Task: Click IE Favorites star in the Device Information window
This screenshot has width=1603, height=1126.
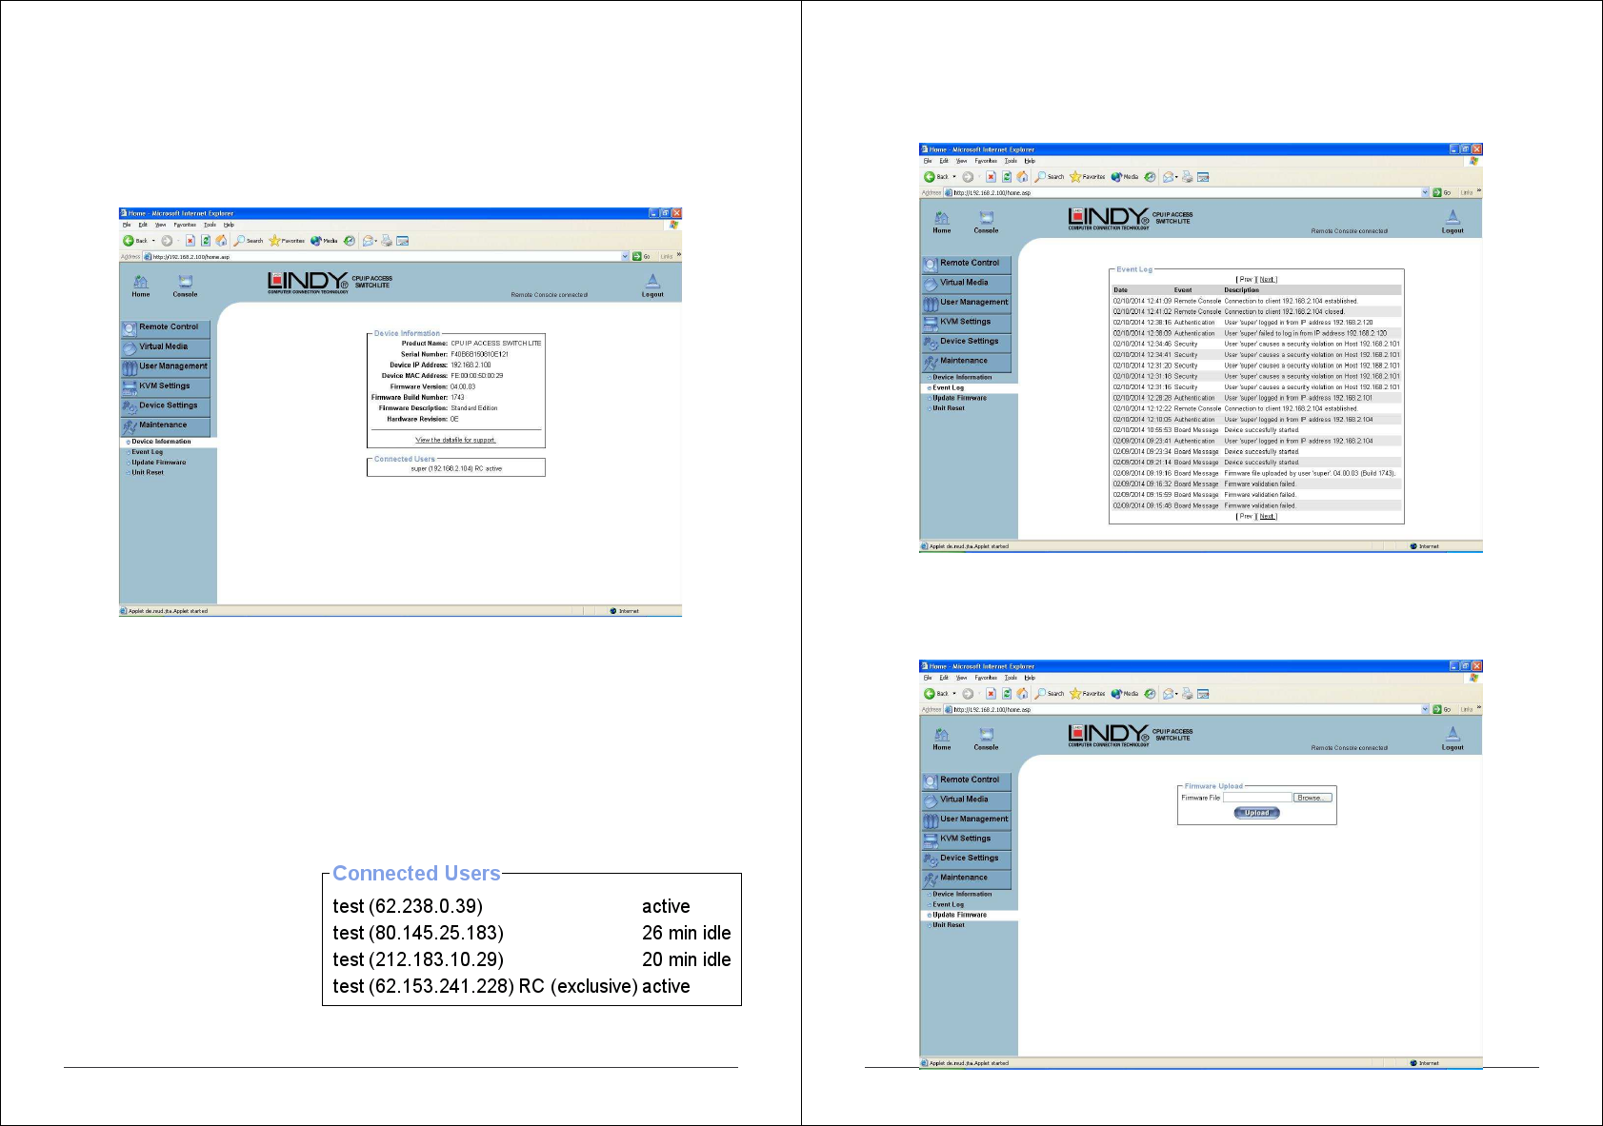Action: point(275,241)
